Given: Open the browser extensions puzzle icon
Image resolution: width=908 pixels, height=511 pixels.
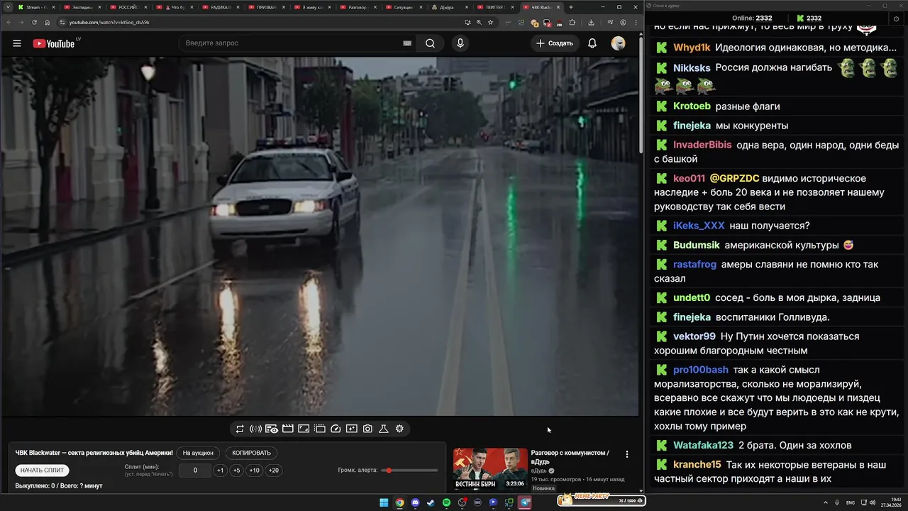Looking at the screenshot, I should click(x=572, y=23).
